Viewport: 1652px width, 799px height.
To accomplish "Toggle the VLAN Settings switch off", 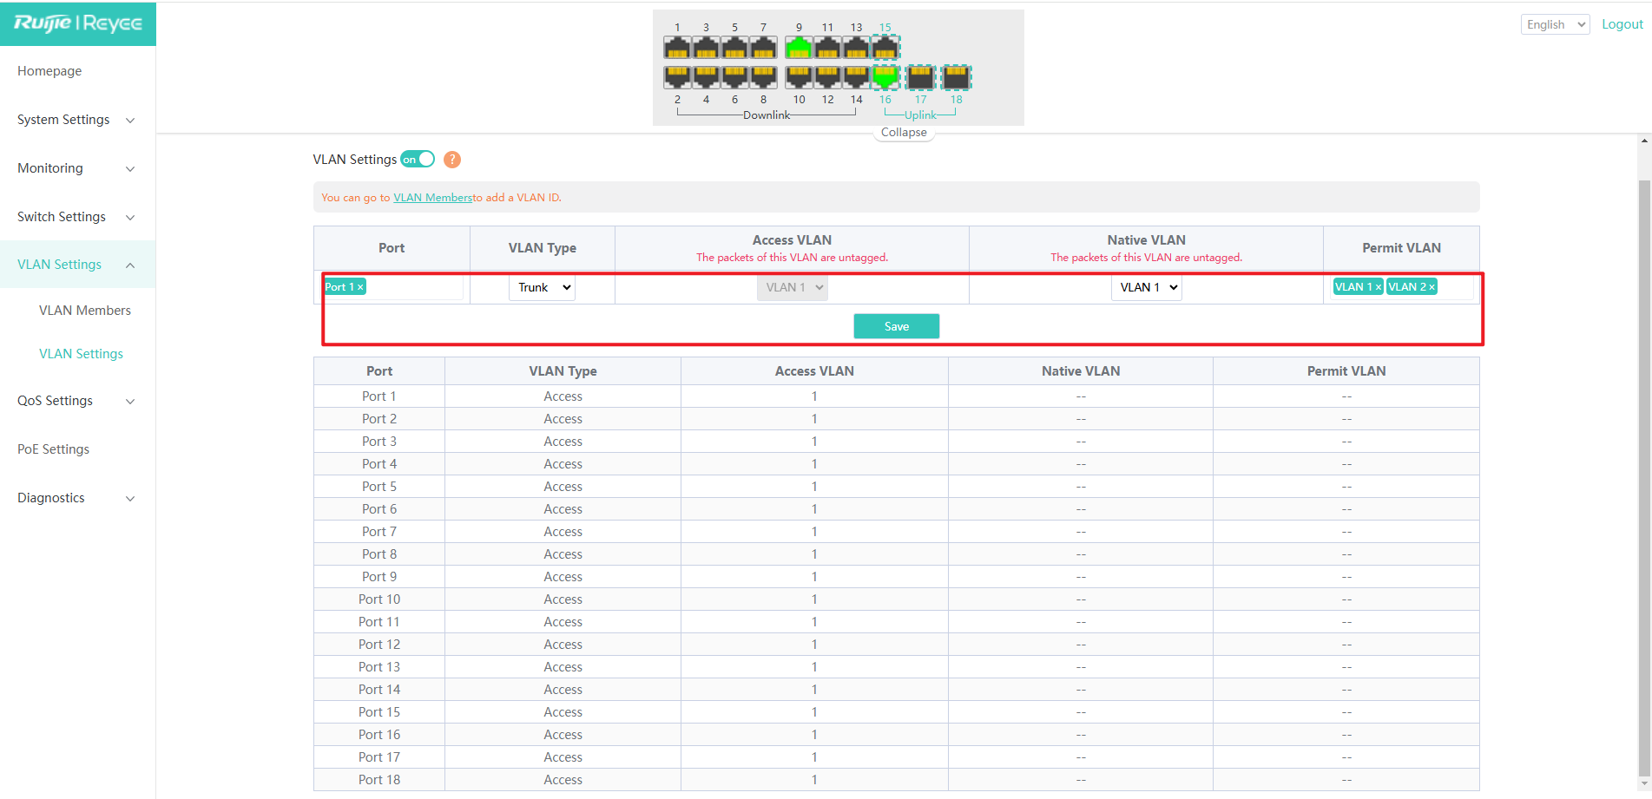I will point(418,160).
